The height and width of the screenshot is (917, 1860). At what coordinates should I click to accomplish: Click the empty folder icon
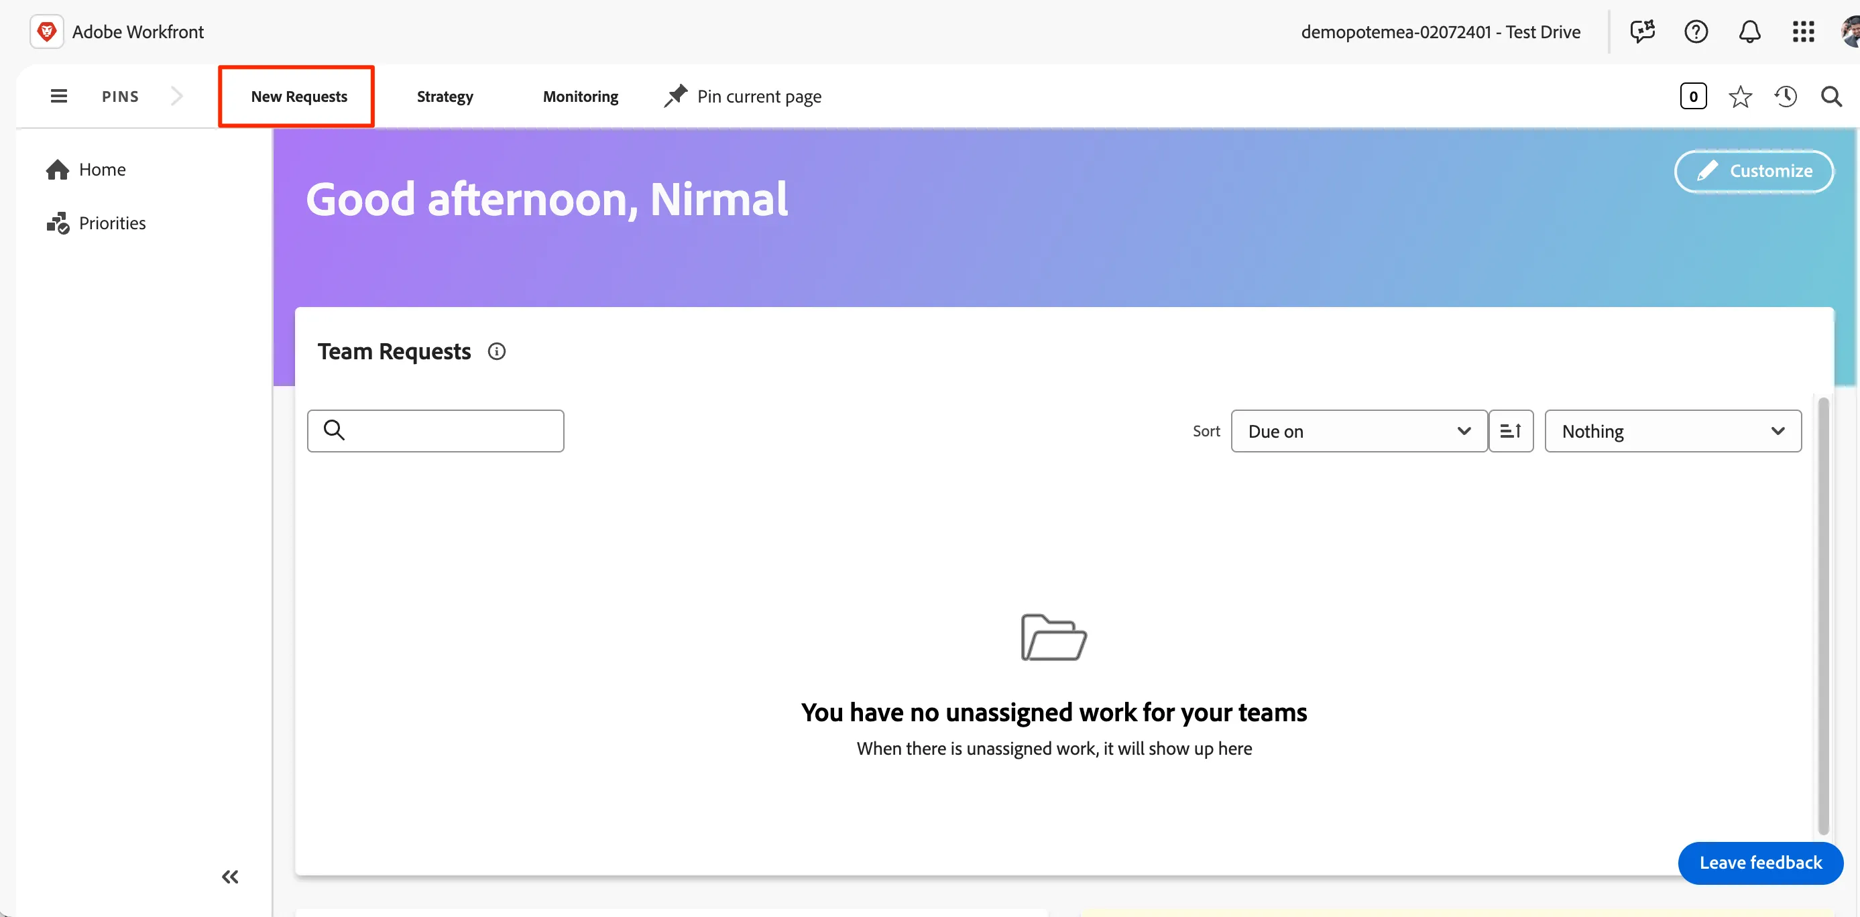pyautogui.click(x=1053, y=637)
